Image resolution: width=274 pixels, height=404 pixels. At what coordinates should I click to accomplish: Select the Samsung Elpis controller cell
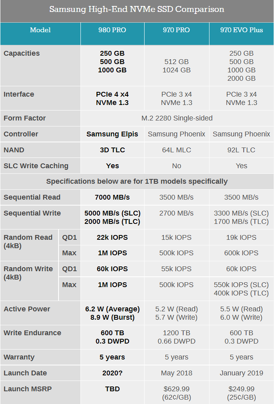click(112, 134)
